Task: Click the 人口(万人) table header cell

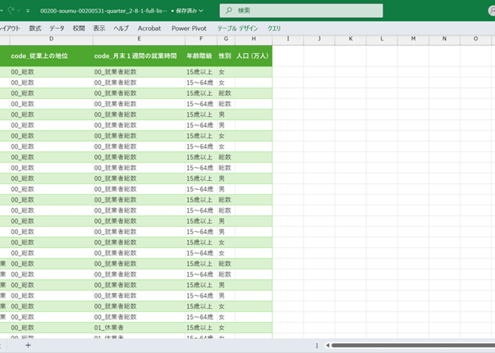Action: [253, 56]
